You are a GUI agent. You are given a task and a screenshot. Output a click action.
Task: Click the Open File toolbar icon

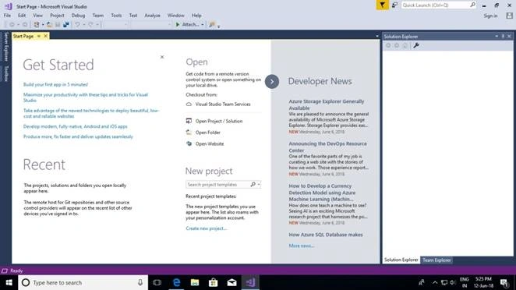[x=49, y=25]
